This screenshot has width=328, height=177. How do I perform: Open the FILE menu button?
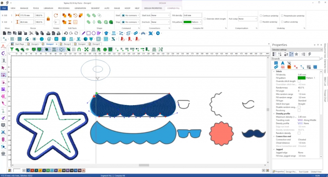click(4, 8)
